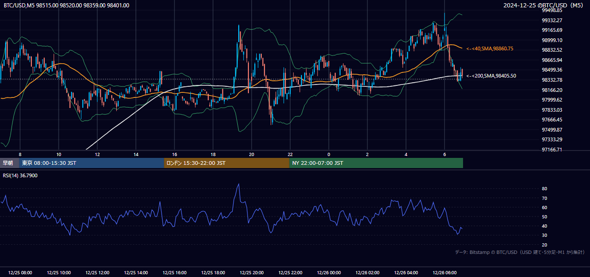Click price axis value 98499.36
The image size is (590, 277).
click(x=552, y=70)
